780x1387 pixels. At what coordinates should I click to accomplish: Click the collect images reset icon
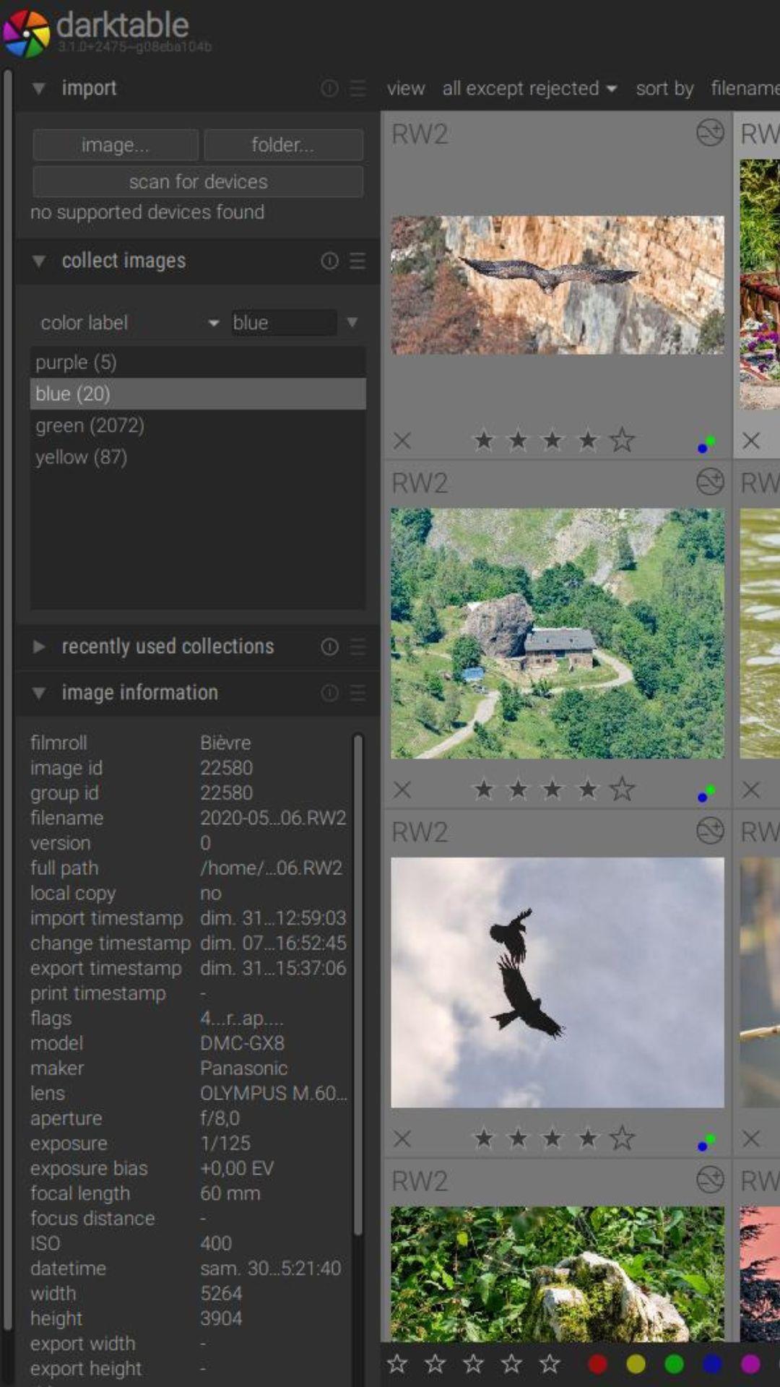click(329, 261)
